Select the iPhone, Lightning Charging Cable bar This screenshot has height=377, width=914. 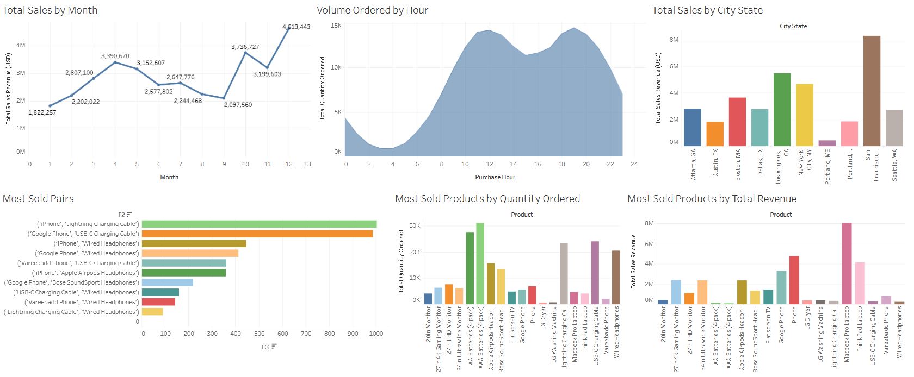259,224
